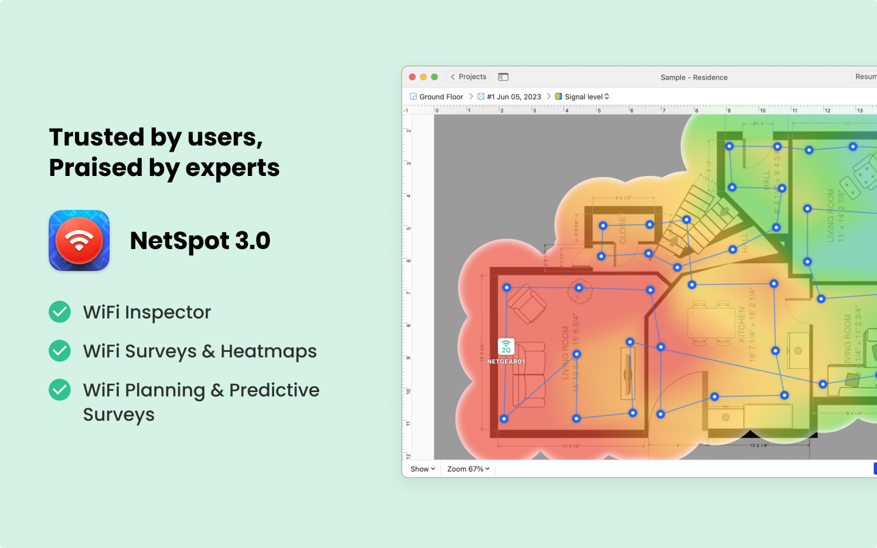Screen dimensions: 877x548
Task: Click the Sample - Residence window title
Action: point(694,77)
